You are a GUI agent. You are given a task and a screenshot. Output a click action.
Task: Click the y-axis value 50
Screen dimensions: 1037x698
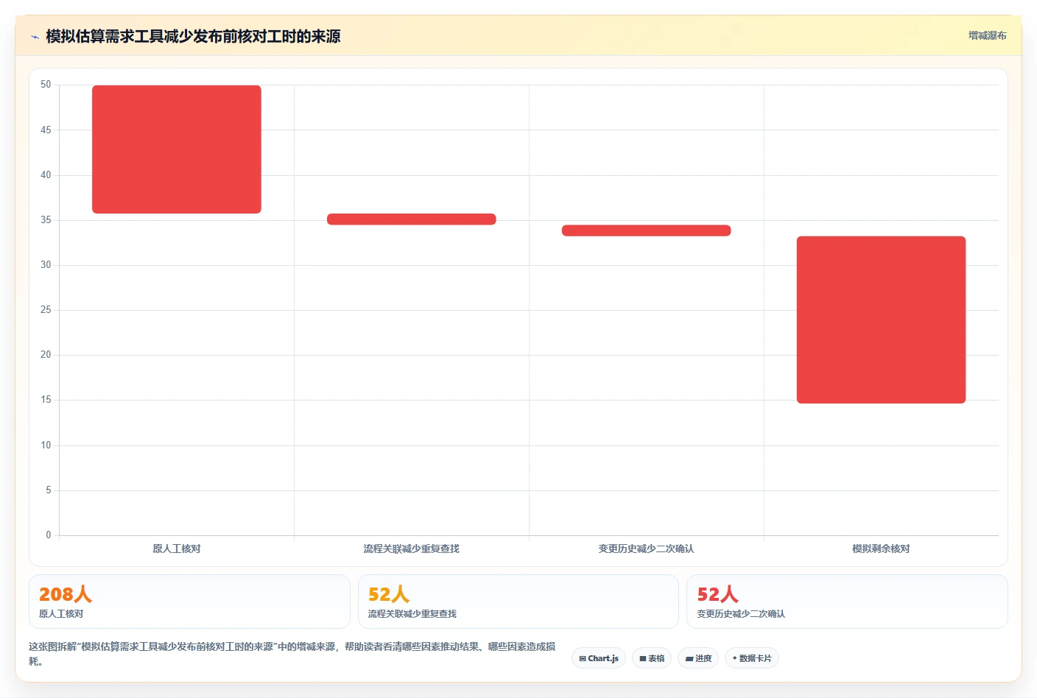[x=46, y=85]
